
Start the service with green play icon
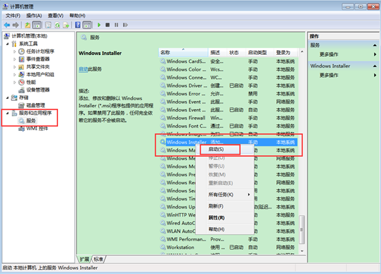(x=99, y=25)
